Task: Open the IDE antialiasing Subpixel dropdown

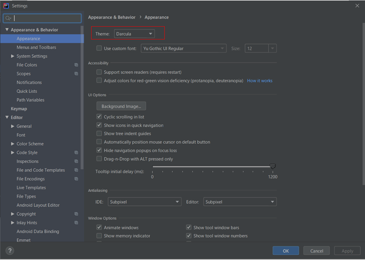Action: (x=145, y=202)
